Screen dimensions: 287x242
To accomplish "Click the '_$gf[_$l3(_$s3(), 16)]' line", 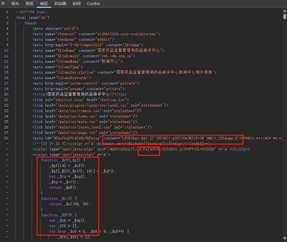I will point(83,171).
